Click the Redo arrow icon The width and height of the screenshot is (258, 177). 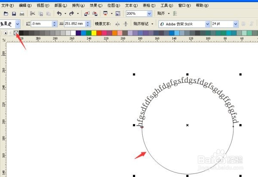(71, 13)
